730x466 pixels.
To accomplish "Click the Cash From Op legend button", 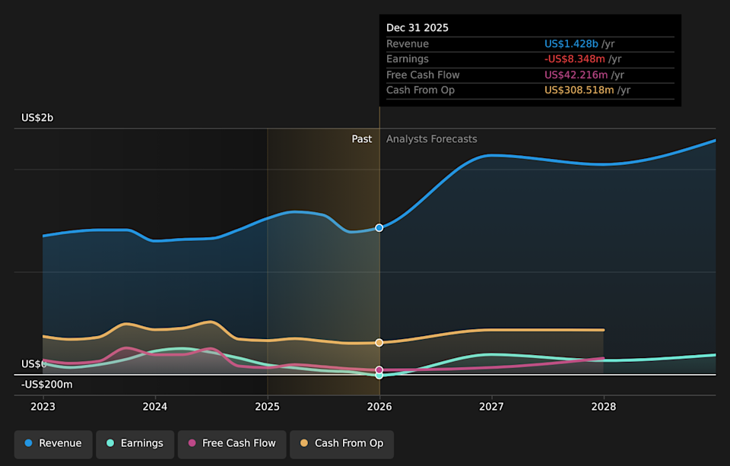I will pos(341,443).
